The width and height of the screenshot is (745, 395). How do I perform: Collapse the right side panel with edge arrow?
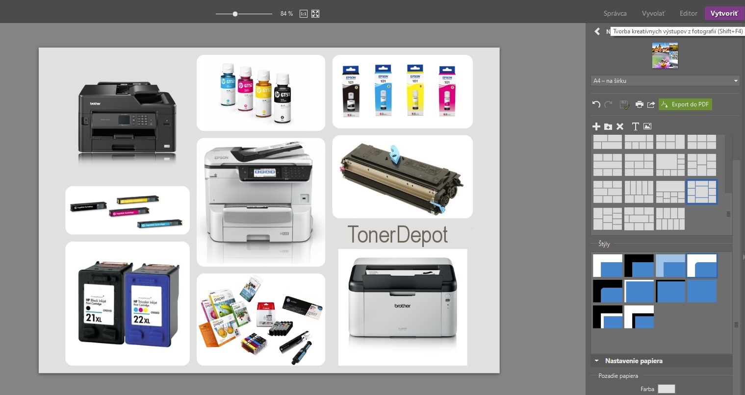click(744, 257)
